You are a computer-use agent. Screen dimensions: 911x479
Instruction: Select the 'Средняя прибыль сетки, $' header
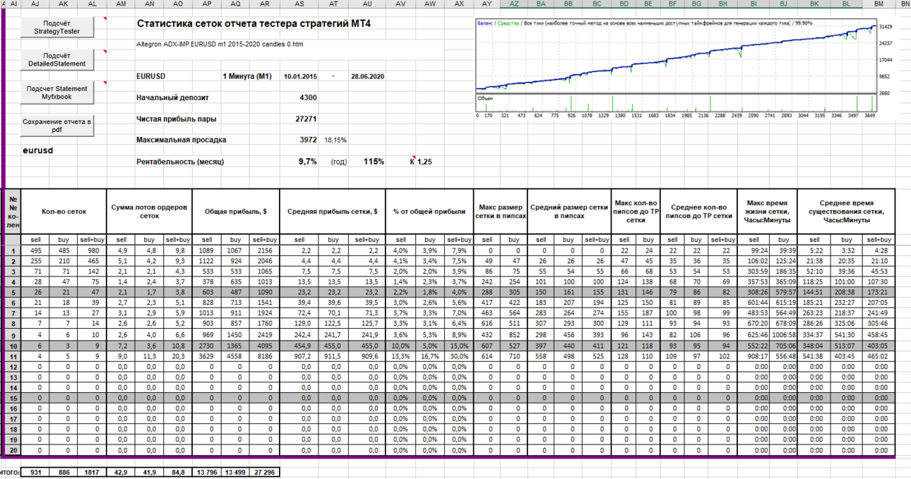coord(332,211)
